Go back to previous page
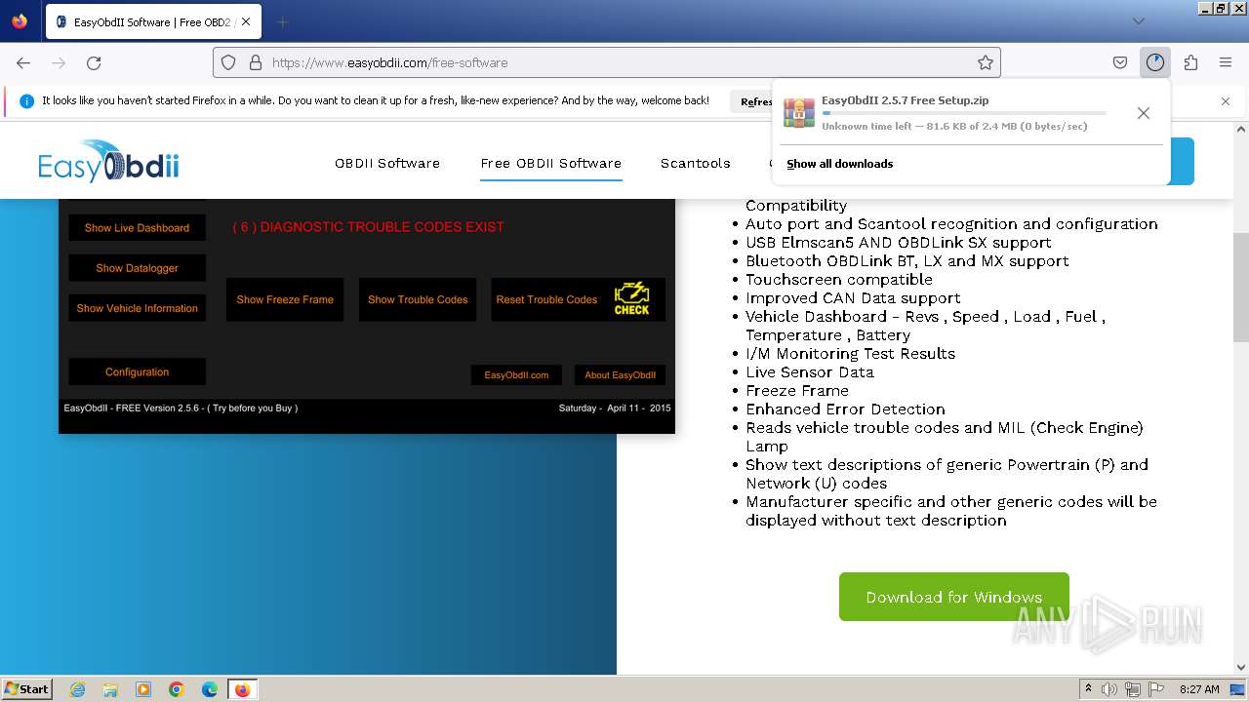This screenshot has height=702, width=1249. pyautogui.click(x=23, y=62)
